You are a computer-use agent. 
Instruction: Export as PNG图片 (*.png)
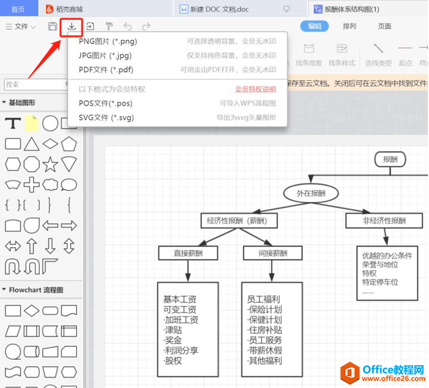pos(177,41)
